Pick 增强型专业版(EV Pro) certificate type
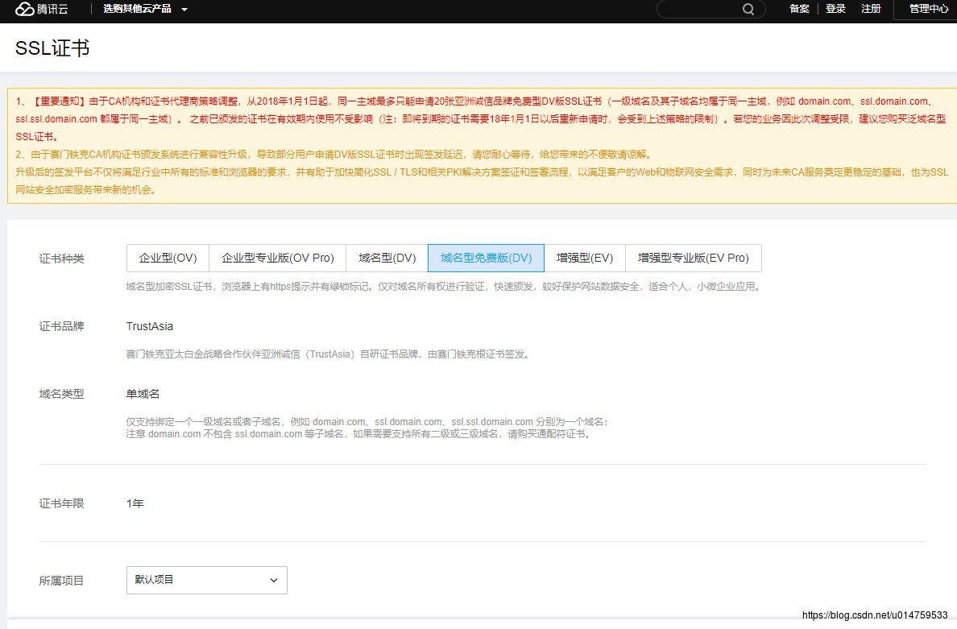The width and height of the screenshot is (957, 629). tap(693, 259)
